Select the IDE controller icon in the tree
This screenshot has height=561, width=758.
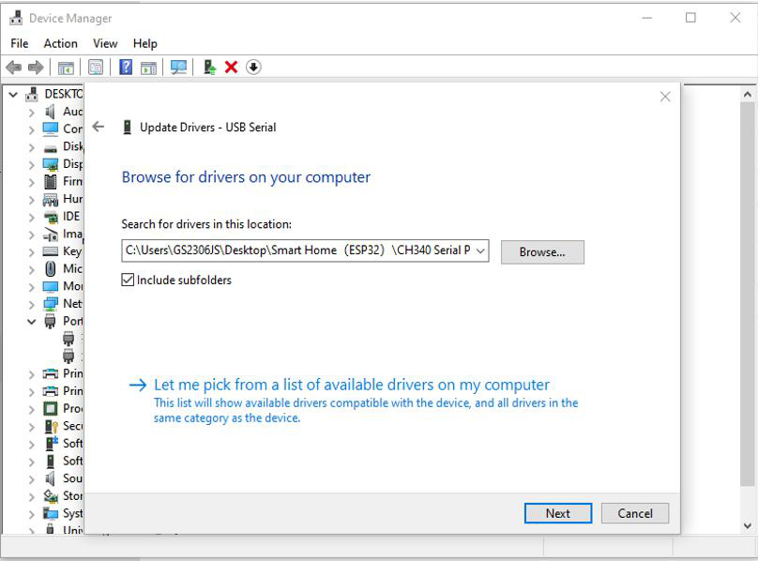pos(51,217)
